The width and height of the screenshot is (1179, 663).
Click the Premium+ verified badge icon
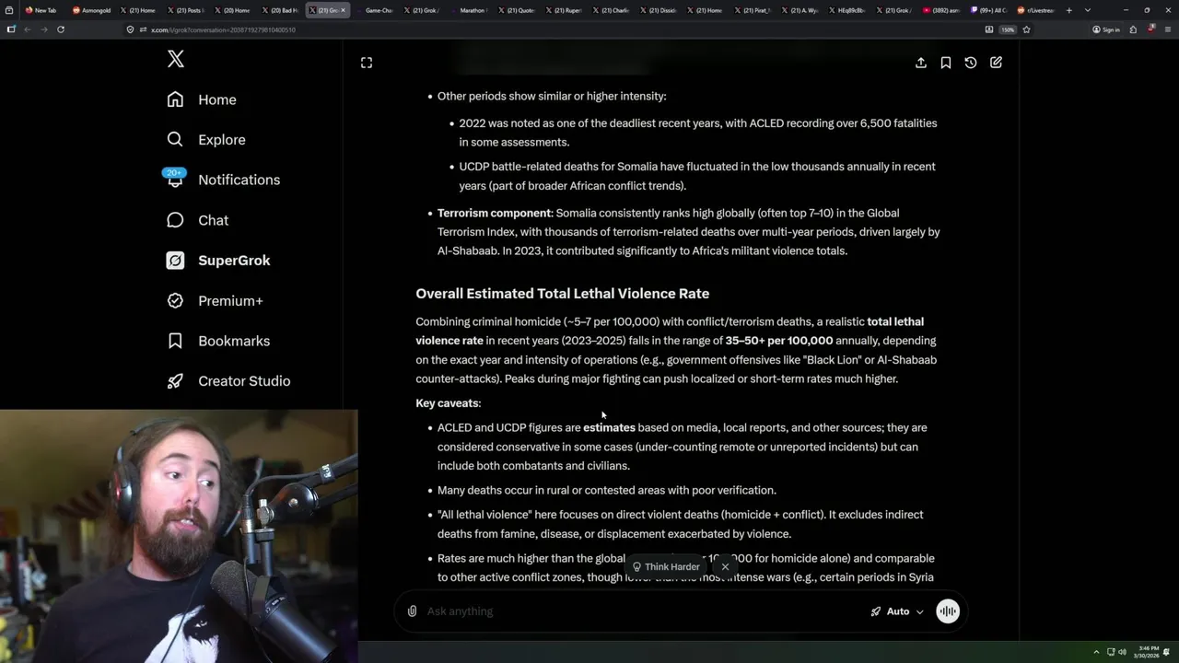point(175,300)
